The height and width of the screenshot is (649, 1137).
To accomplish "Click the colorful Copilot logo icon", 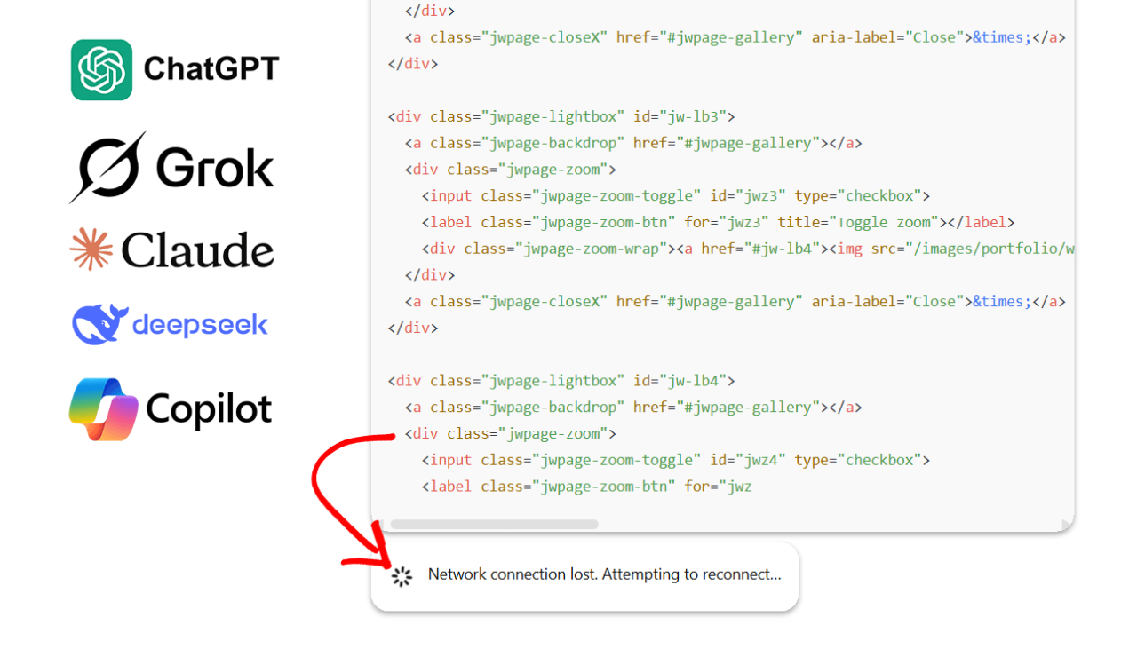I will tap(103, 409).
